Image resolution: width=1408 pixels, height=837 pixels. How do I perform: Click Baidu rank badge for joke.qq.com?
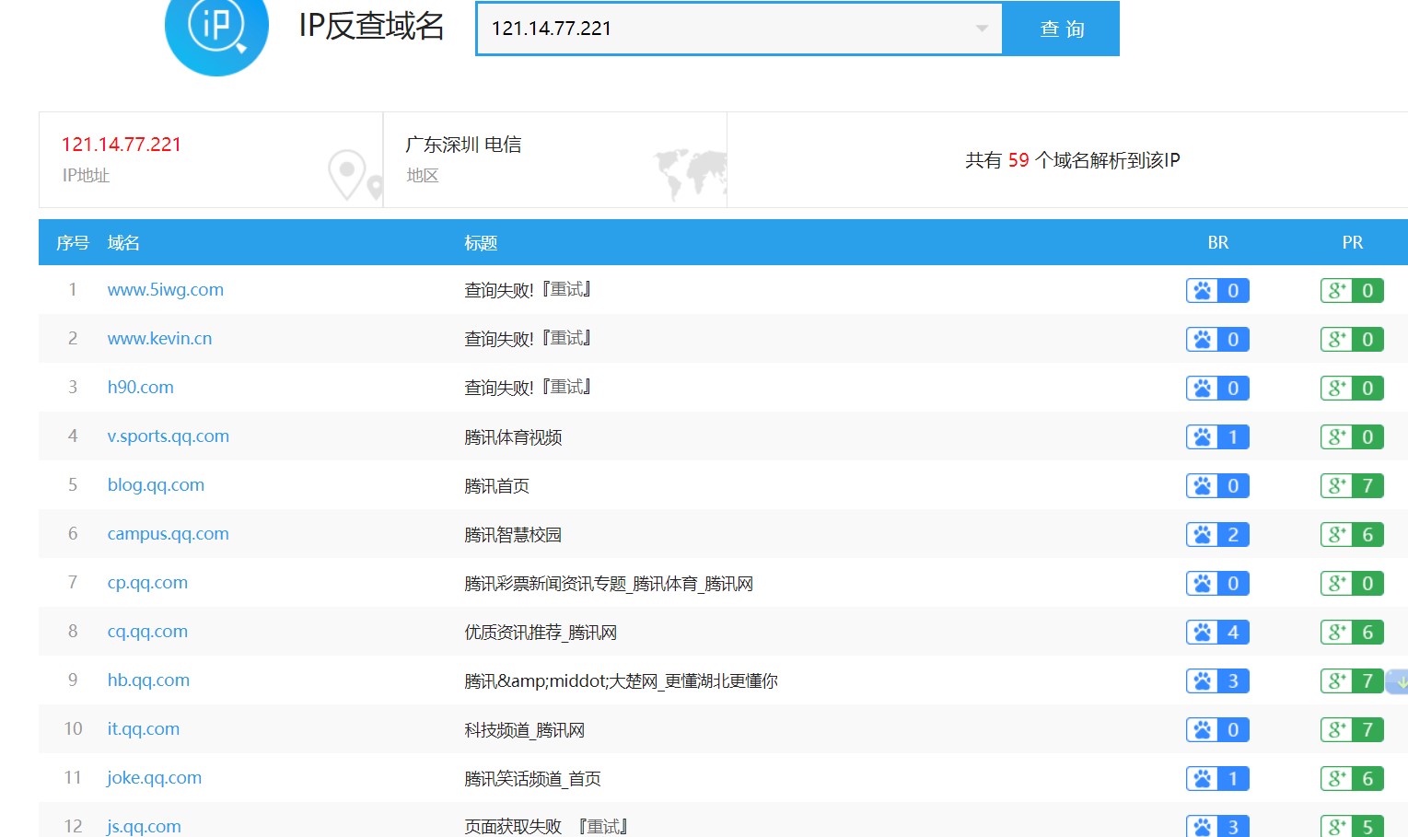(x=1217, y=779)
